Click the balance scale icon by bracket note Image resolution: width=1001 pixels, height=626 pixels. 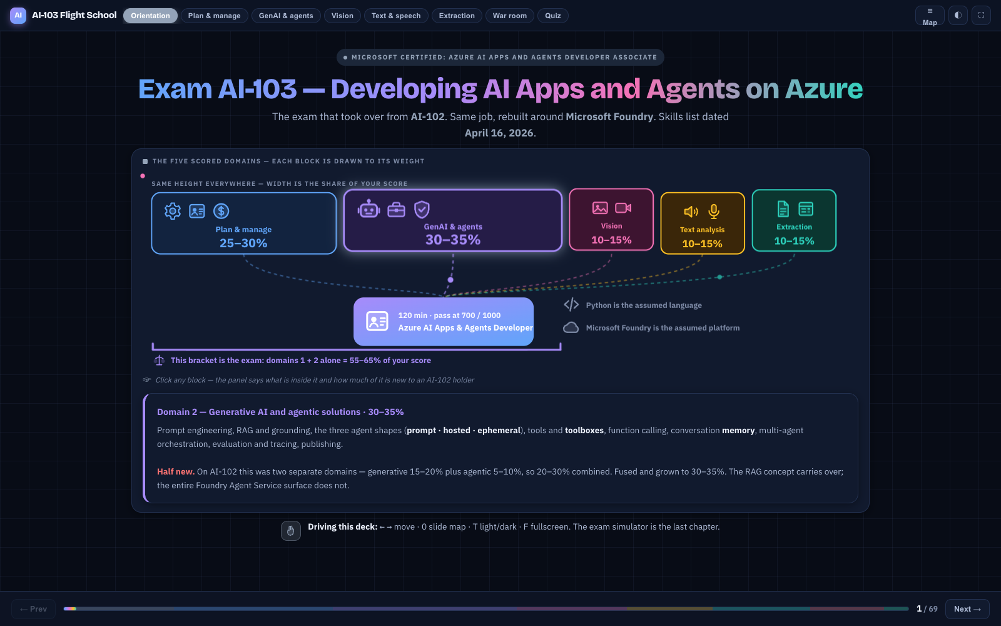160,361
